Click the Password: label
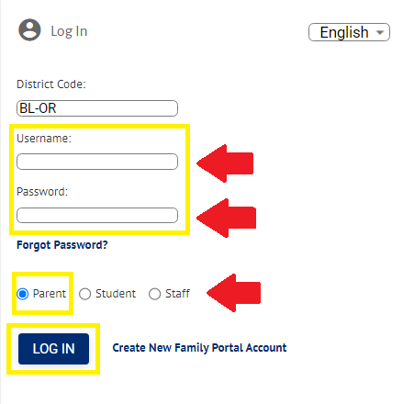 pyautogui.click(x=42, y=192)
